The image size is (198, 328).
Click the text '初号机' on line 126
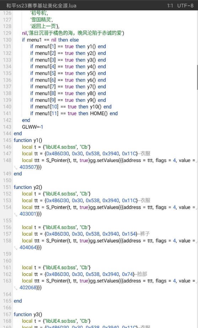tap(39, 13)
